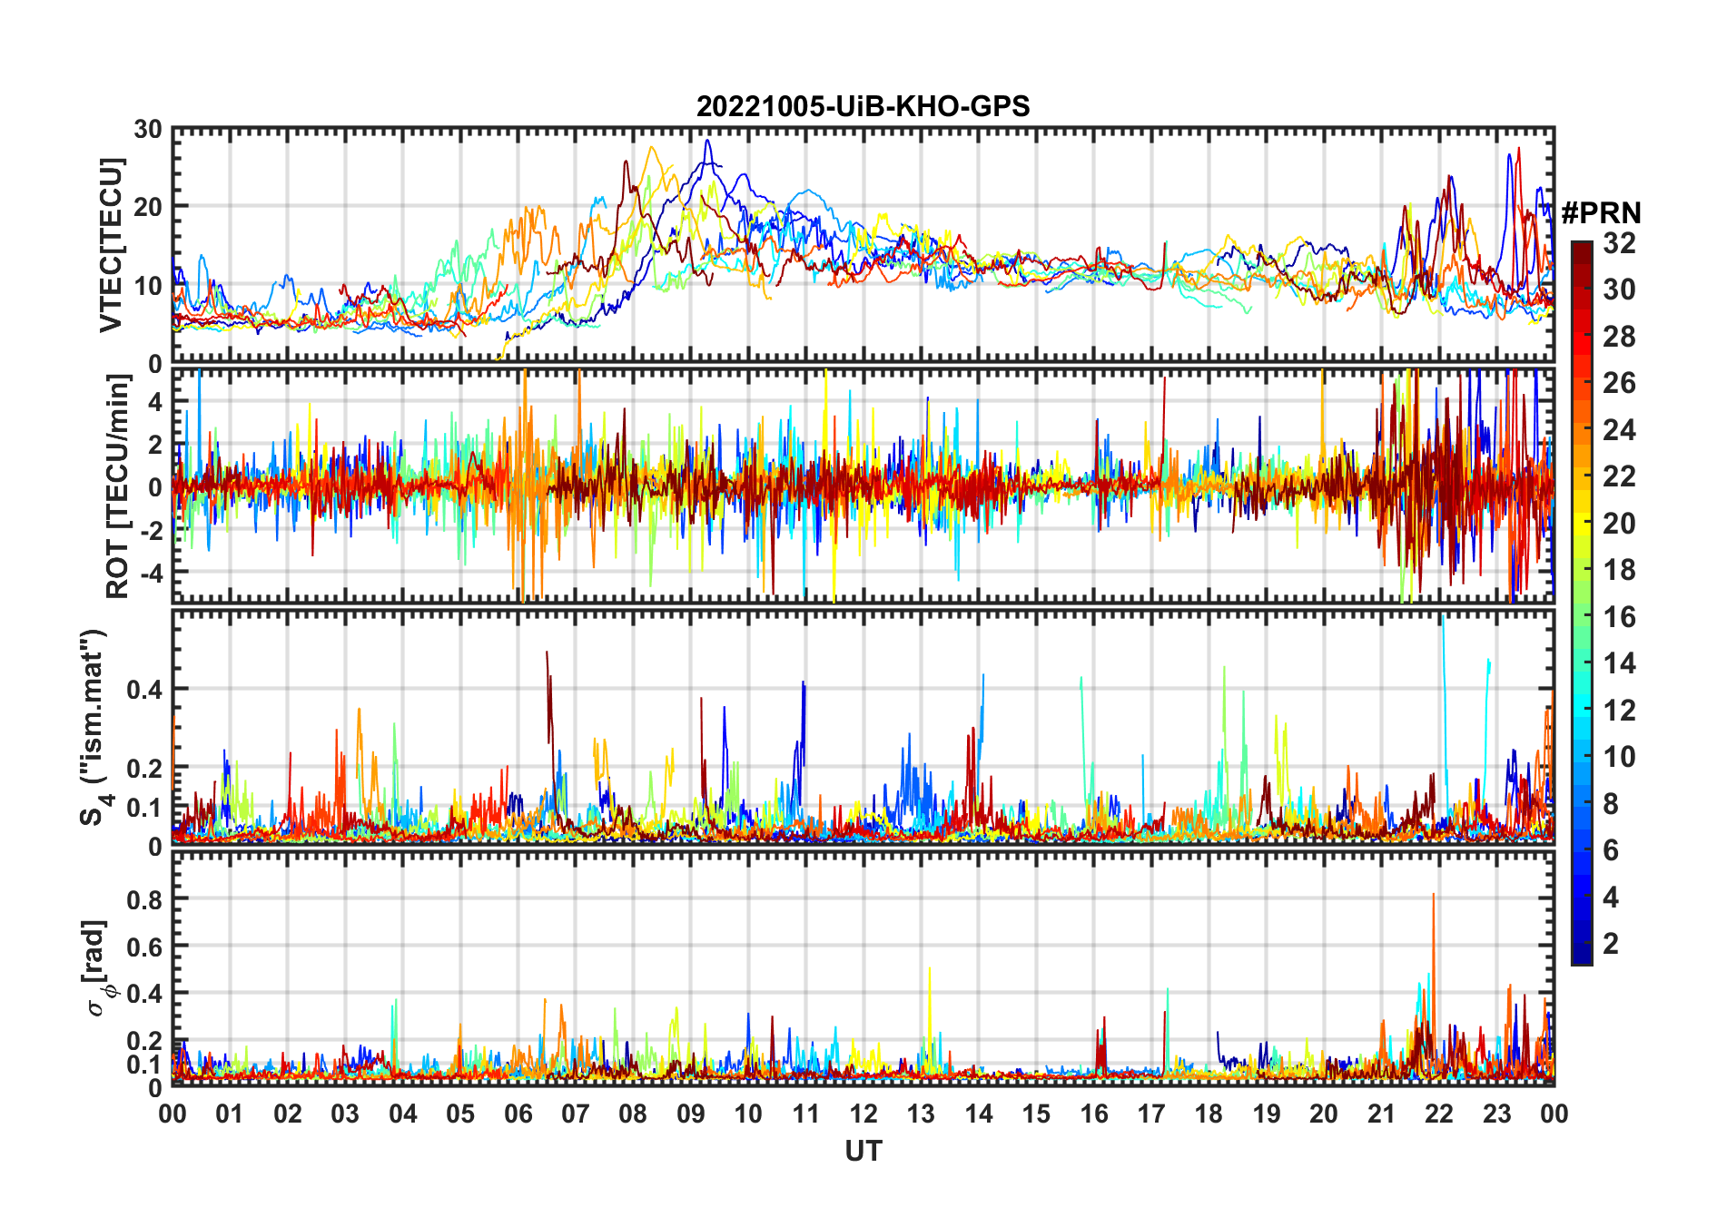
Task: Click the x-axis hour tick label "03"
Action: tap(345, 1114)
